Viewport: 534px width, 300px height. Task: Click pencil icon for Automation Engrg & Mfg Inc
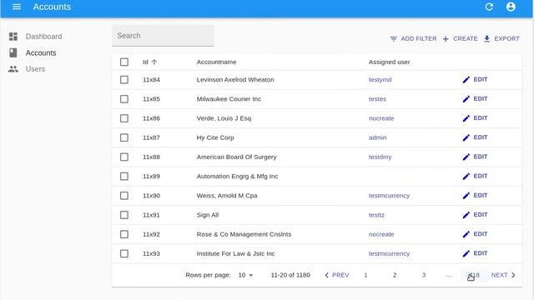466,177
